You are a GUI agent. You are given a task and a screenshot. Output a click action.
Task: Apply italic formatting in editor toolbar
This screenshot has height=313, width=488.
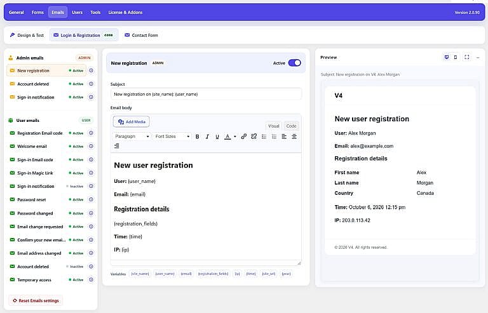click(x=207, y=137)
